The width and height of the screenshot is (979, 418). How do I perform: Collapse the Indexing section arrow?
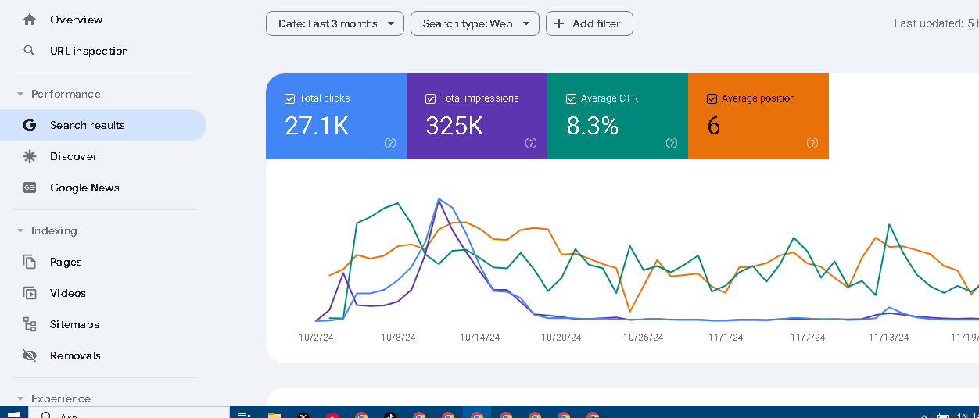20,230
